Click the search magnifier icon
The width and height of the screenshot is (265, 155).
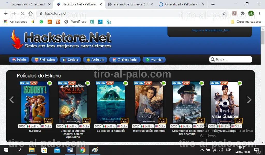click(213, 59)
